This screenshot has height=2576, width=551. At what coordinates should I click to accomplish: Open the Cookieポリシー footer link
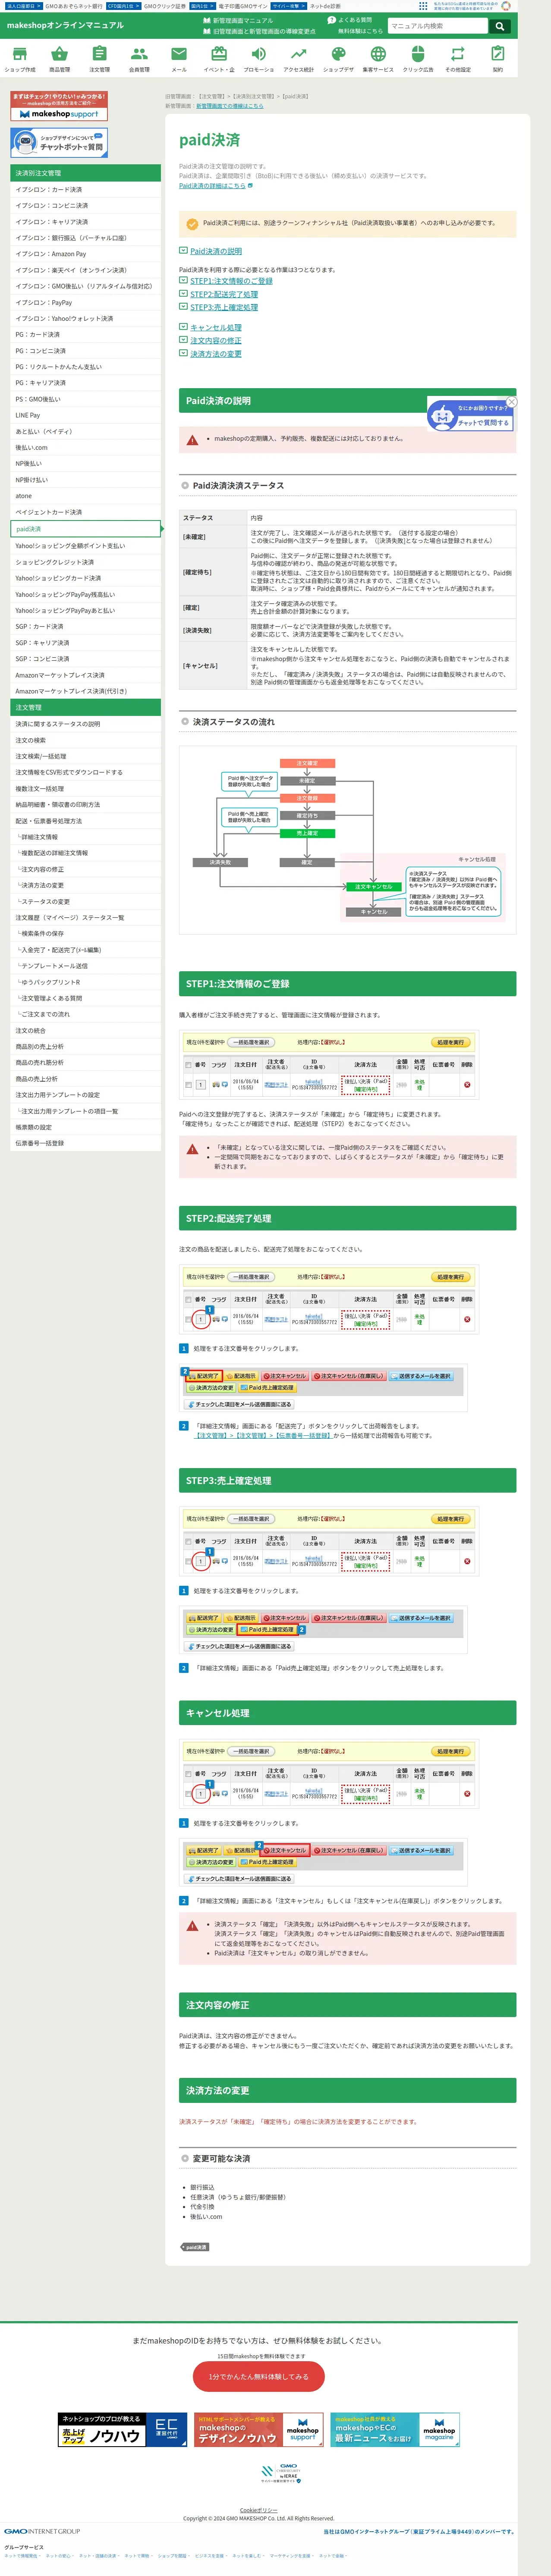pos(259,2510)
